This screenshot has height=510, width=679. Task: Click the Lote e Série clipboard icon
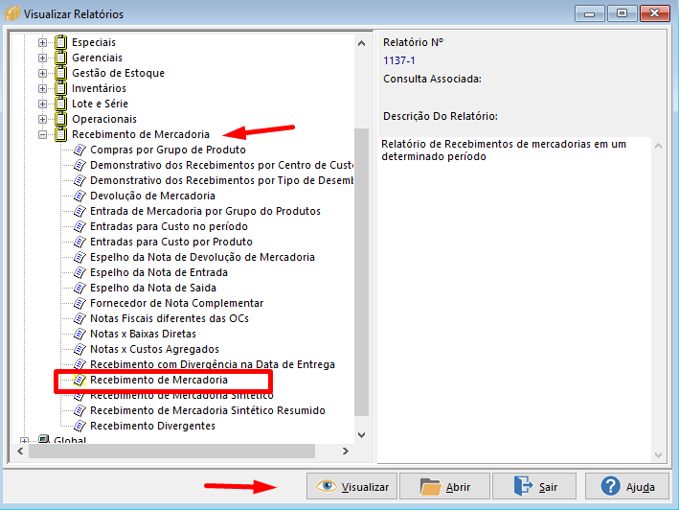(60, 104)
